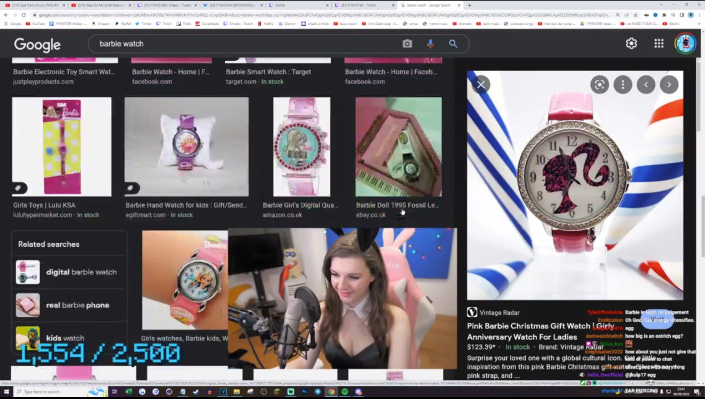705x399 pixels.
Task: Switch to the Twitter tab
Action: click(233, 5)
